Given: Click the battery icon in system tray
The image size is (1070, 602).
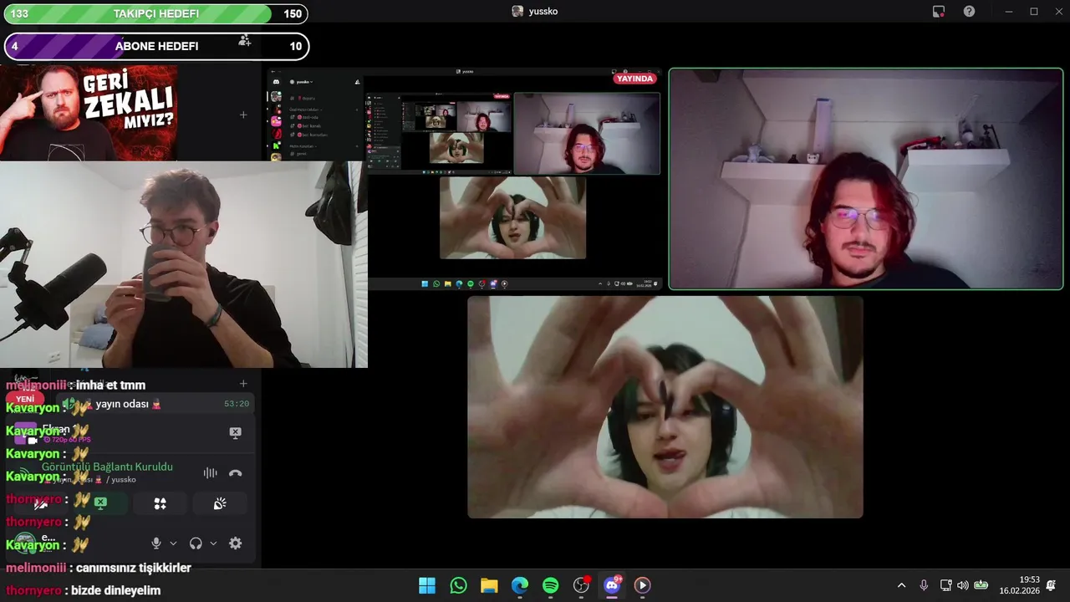Looking at the screenshot, I should coord(981,585).
